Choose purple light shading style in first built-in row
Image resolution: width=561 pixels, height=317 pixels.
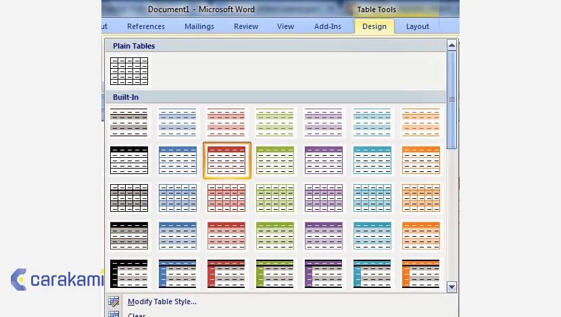(324, 123)
